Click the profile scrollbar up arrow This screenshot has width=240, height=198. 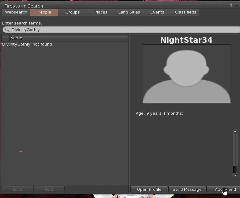coord(235,131)
